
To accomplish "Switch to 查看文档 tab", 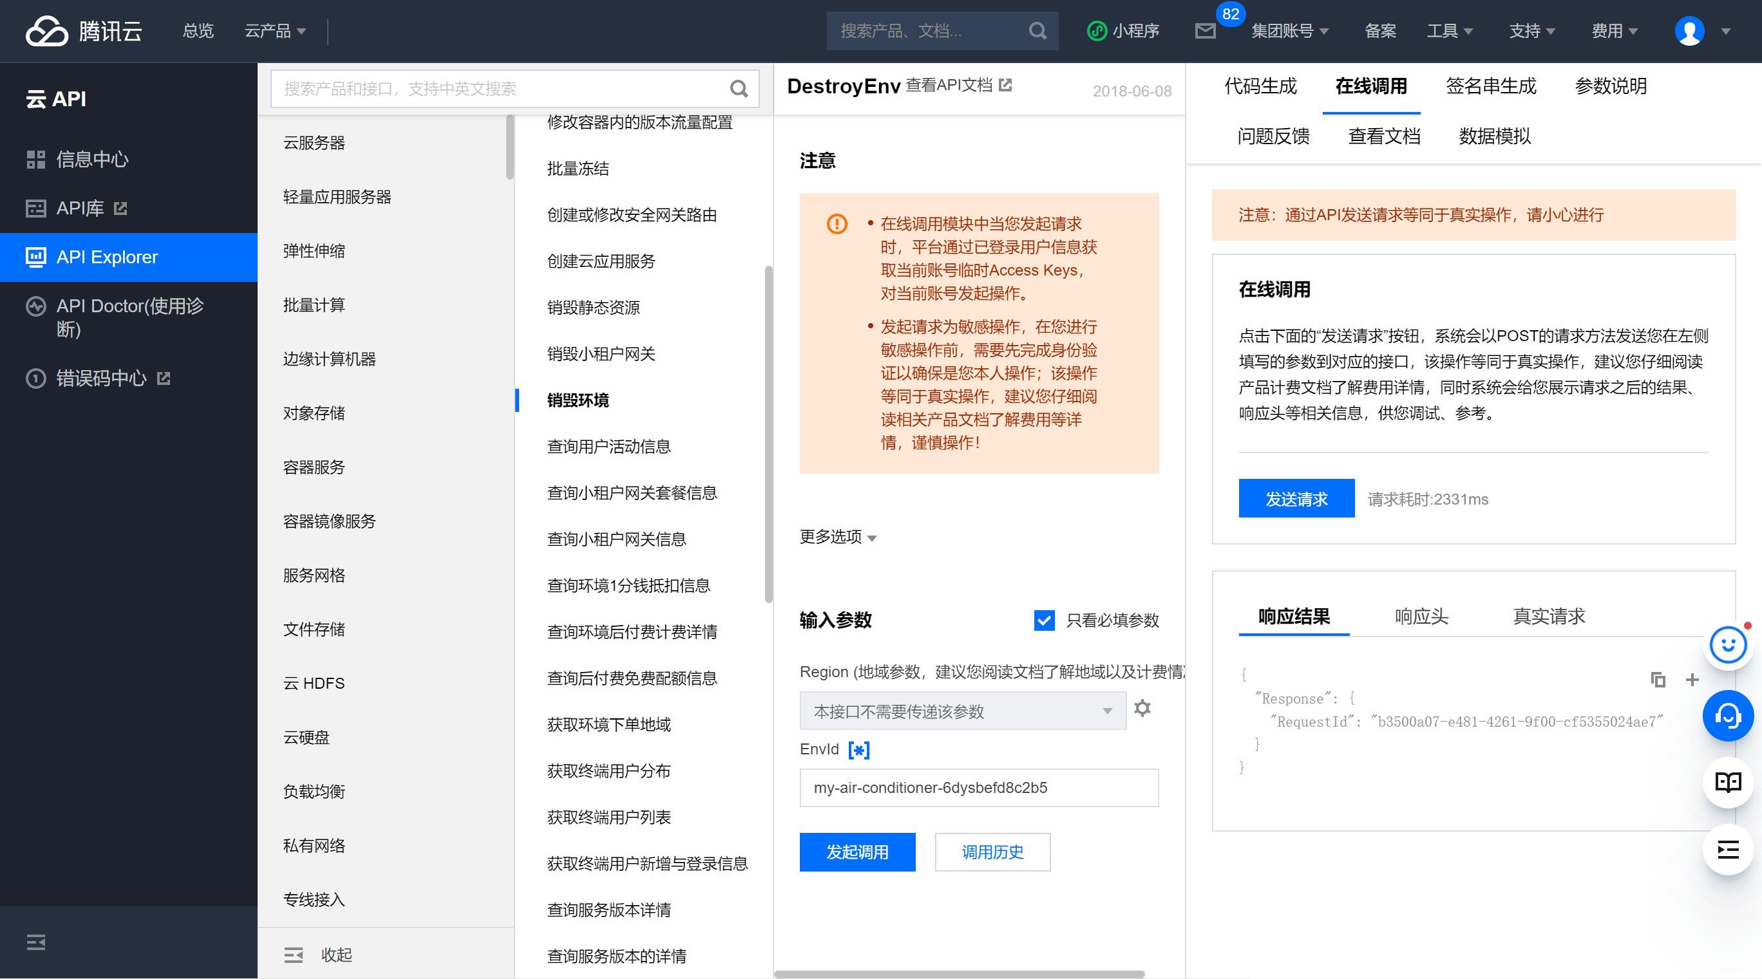I will pos(1384,136).
